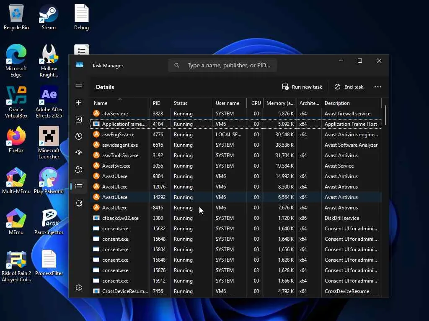Image resolution: width=429 pixels, height=321 pixels.
Task: Click the End task button
Action: click(349, 87)
